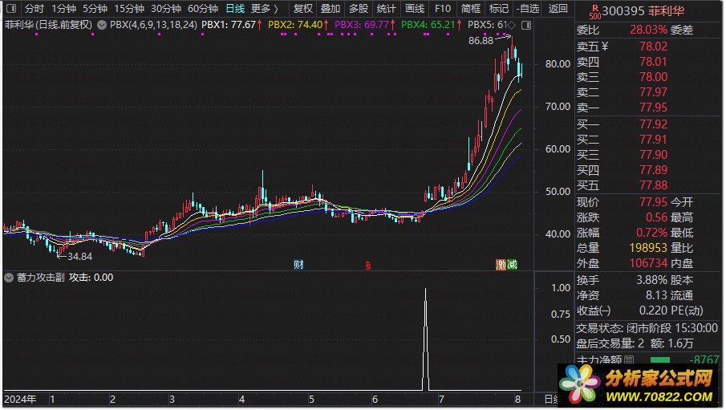Click the 买四 price 77.89
This screenshot has height=410, width=726.
pos(653,170)
